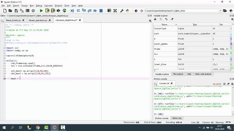Open Preferences via the wrench icon
234x131 pixels.
pos(122,11)
